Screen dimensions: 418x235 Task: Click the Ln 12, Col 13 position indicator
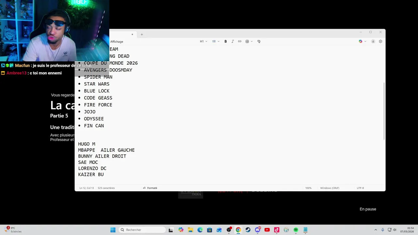tap(87, 188)
